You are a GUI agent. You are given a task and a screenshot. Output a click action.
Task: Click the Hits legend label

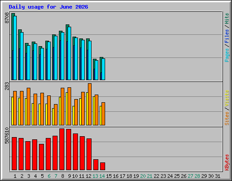click(227, 19)
